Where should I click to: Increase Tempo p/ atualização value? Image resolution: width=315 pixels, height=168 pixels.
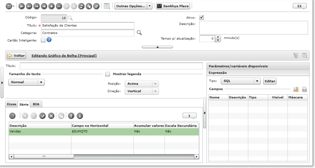[218, 37]
